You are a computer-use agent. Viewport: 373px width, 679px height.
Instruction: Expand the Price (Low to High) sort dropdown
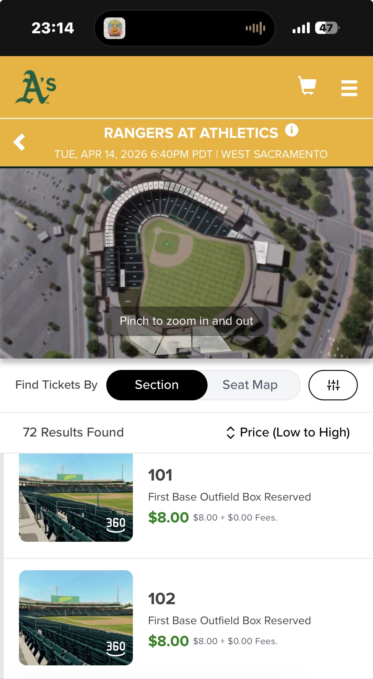[295, 432]
